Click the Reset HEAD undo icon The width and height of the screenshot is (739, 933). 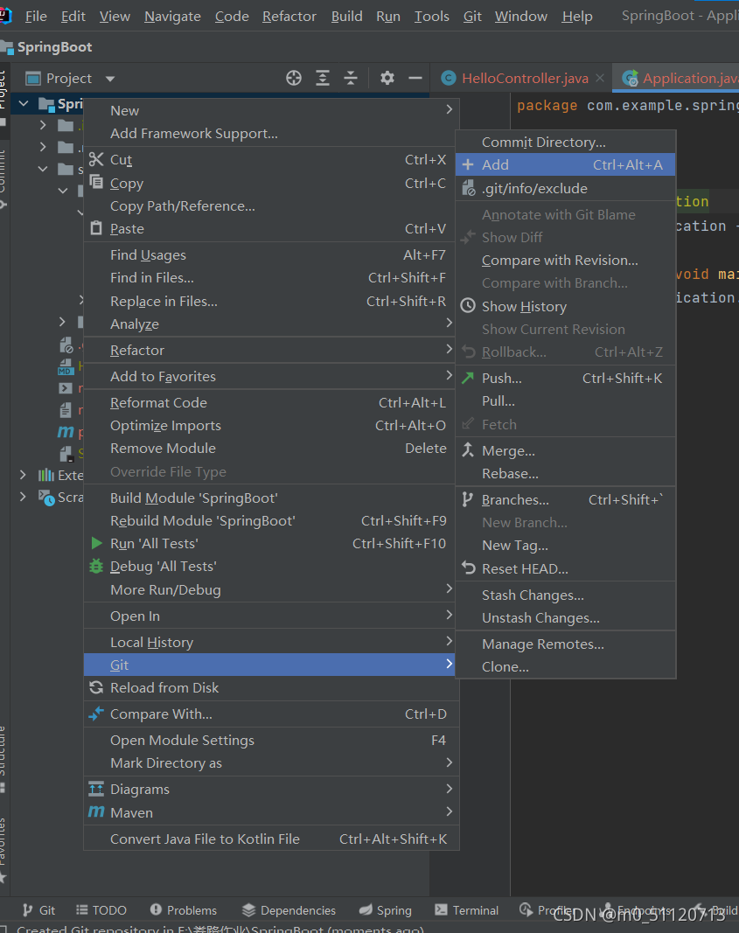click(x=469, y=568)
